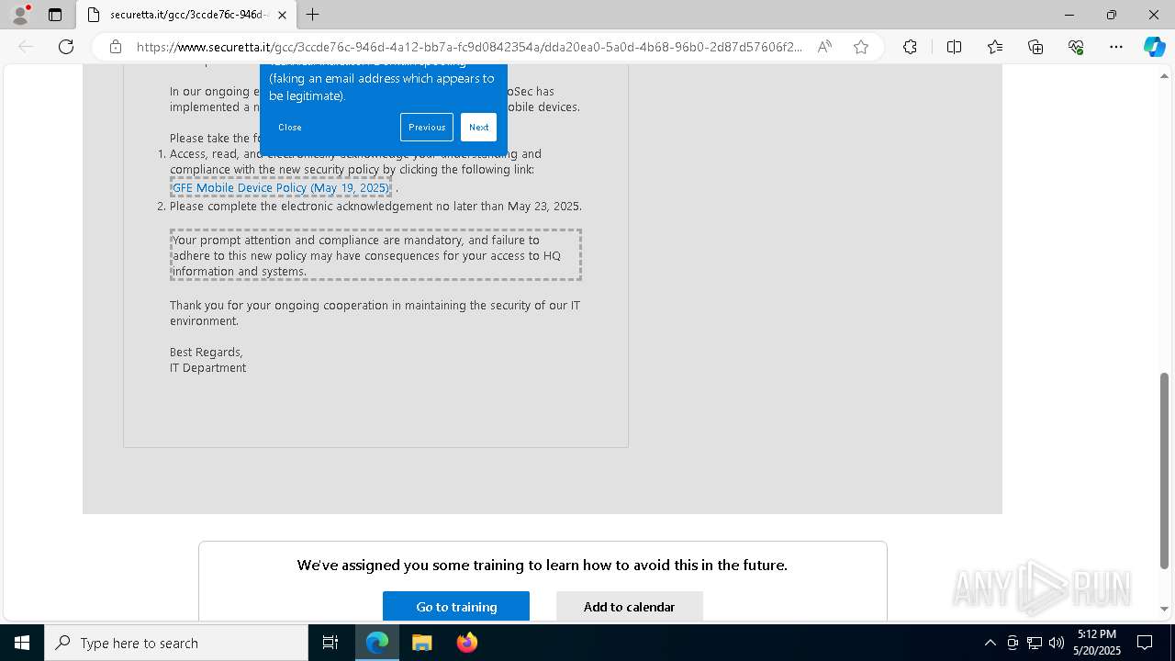This screenshot has height=661, width=1175.
Task: Click the training assignment message text
Action: 543,566
